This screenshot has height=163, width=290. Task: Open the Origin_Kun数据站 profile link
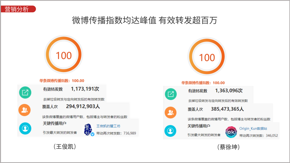coord(253,129)
